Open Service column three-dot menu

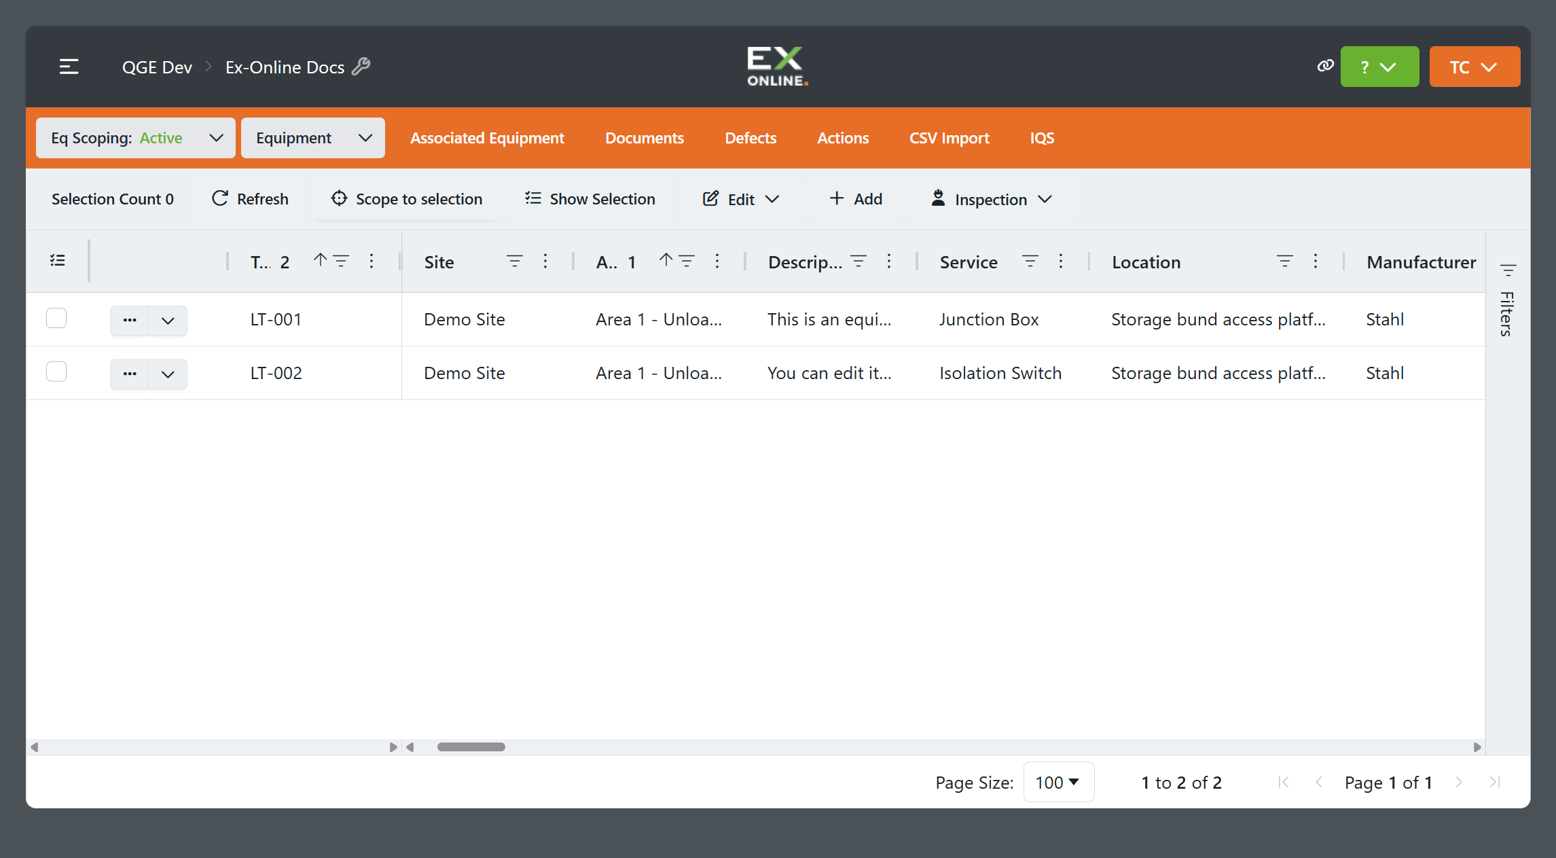coord(1060,261)
